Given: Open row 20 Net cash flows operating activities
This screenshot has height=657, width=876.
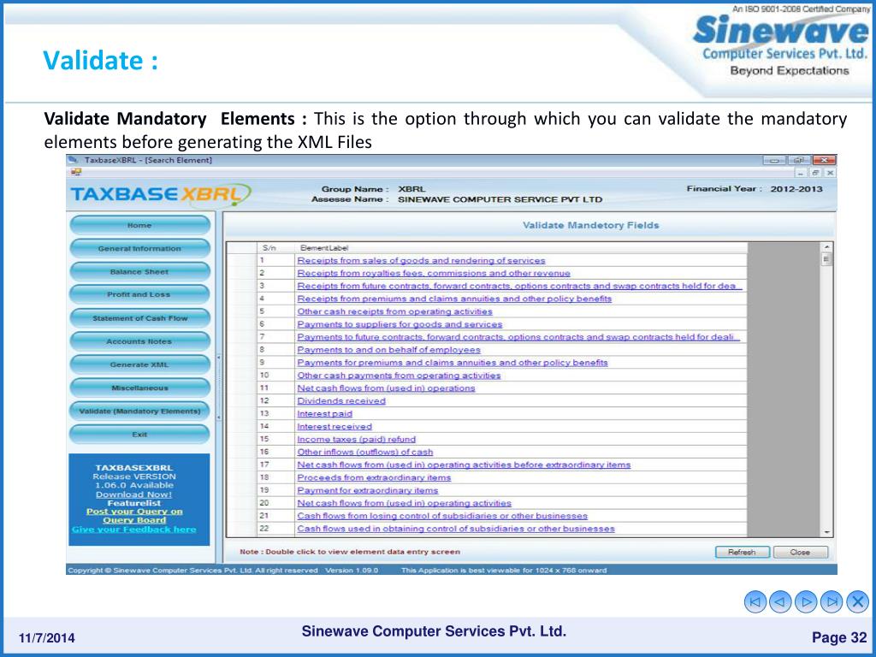Looking at the screenshot, I should click(x=404, y=503).
